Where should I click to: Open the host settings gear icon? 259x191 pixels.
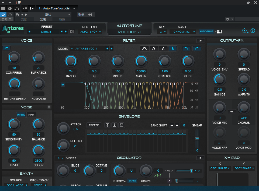(228, 19)
